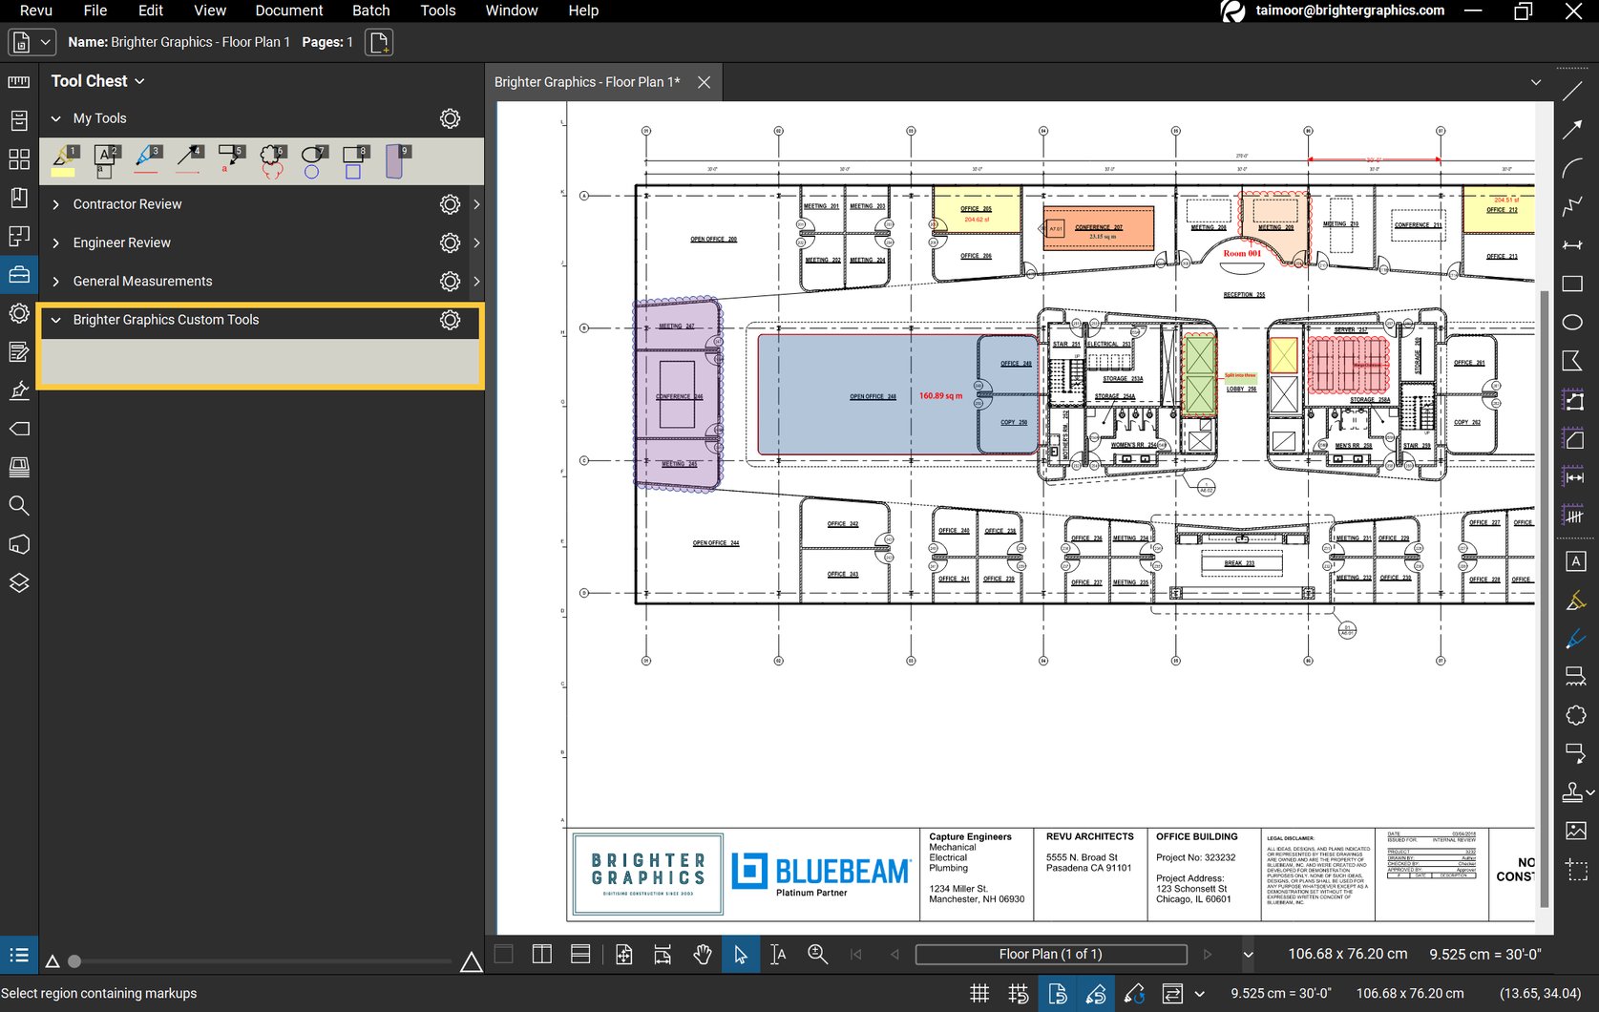Open the Zoom tool in the bottom toolbar
The height and width of the screenshot is (1012, 1599).
tap(817, 954)
